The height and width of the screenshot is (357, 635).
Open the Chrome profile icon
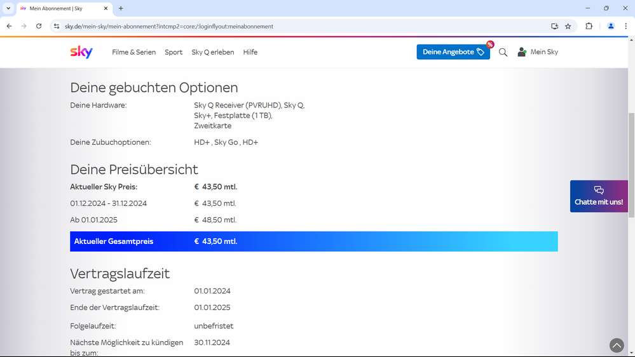tap(611, 26)
